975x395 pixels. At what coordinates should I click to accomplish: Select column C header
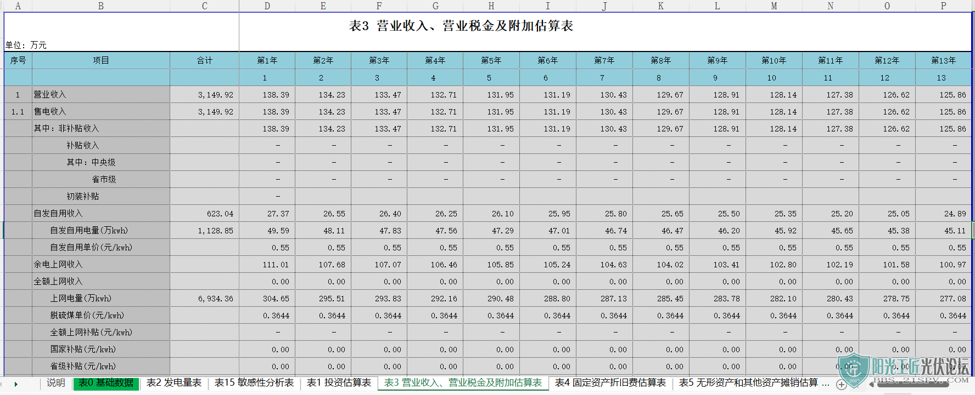point(205,6)
